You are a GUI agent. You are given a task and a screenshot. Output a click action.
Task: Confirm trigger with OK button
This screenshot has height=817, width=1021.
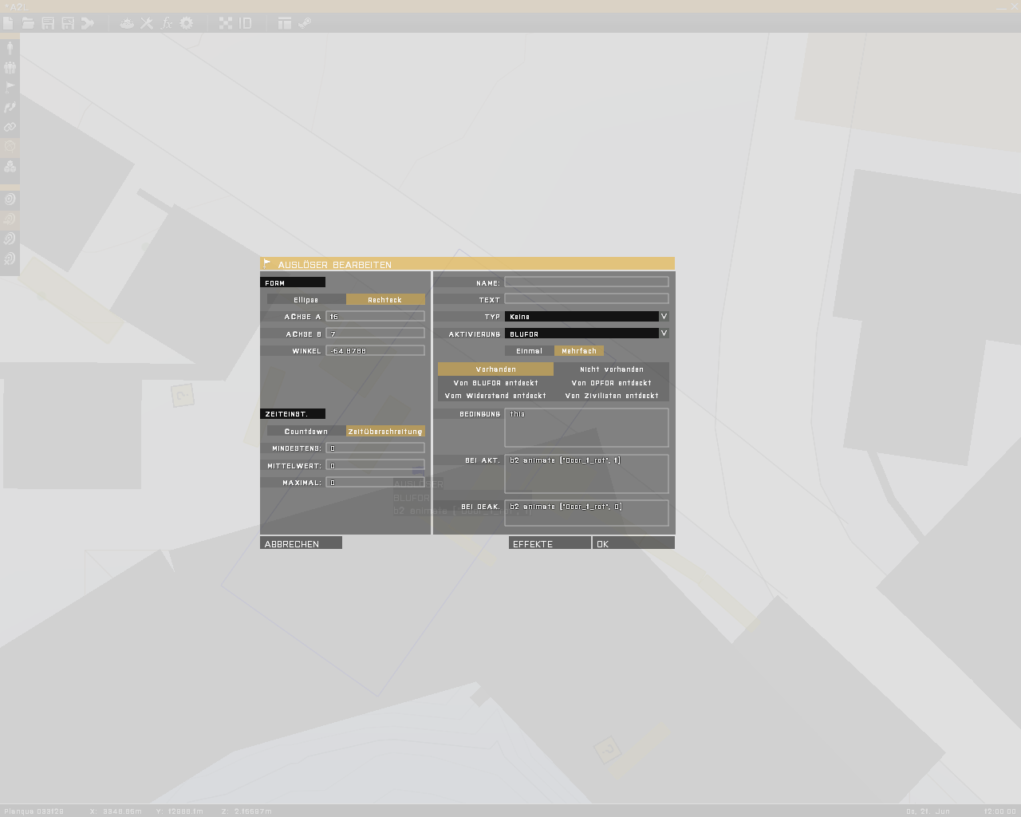coord(633,543)
